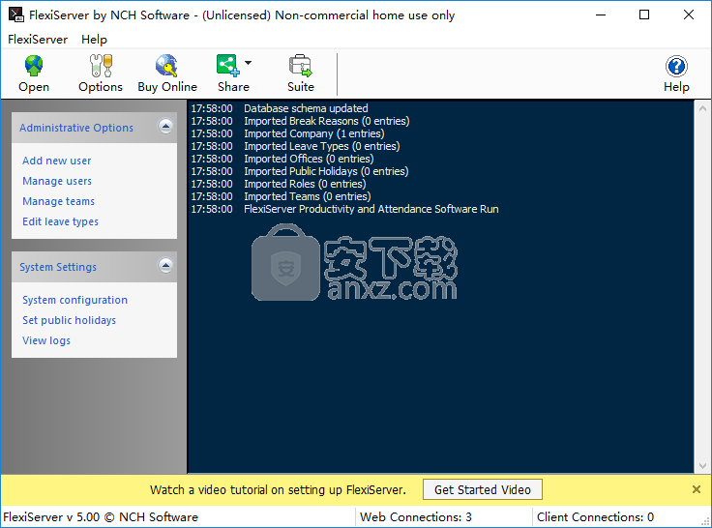Click the Set public holidays link
Screen dimensions: 712x528
click(69, 320)
